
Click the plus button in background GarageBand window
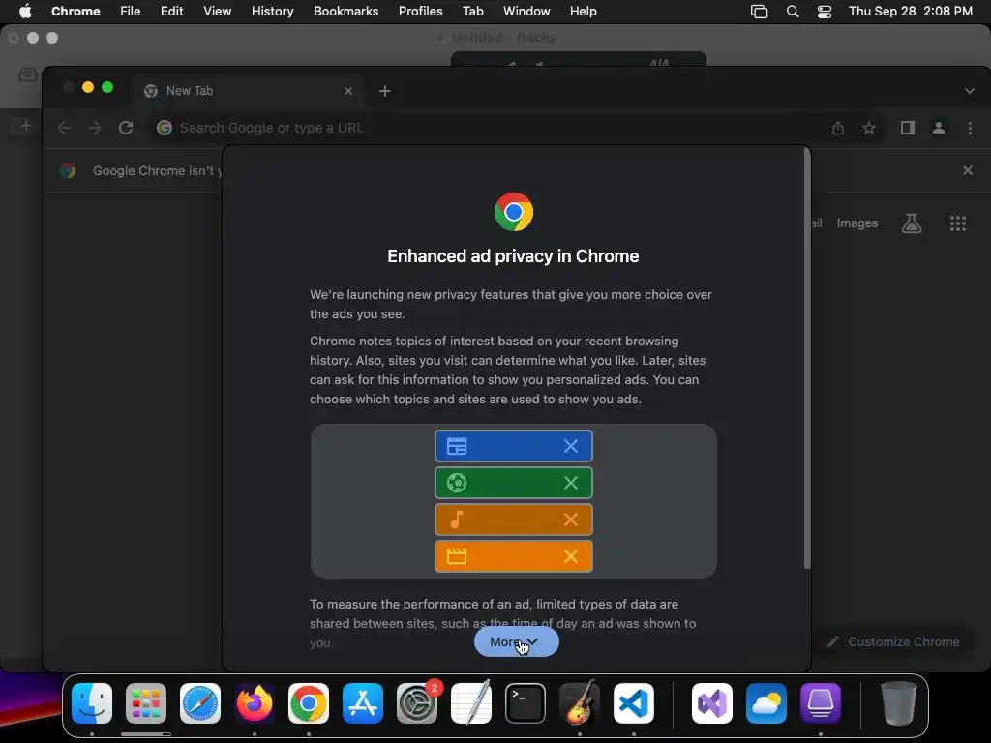pos(26,126)
